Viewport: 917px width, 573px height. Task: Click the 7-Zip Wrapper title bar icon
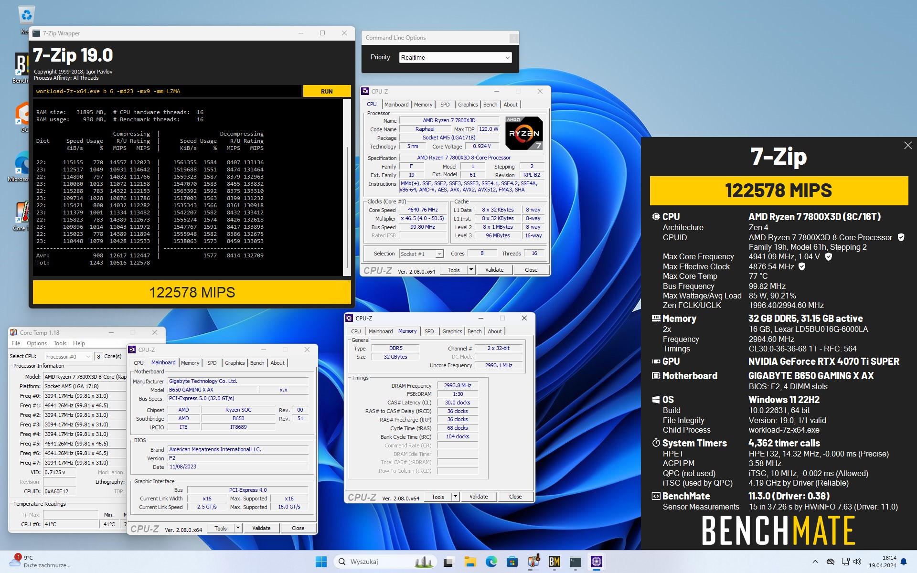click(36, 33)
